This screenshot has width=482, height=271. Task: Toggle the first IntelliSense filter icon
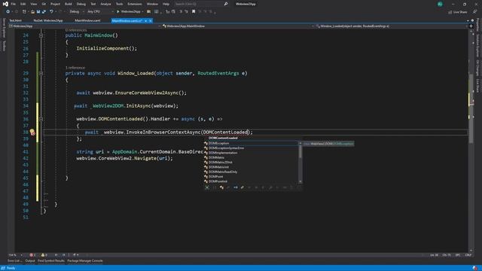tap(208, 187)
